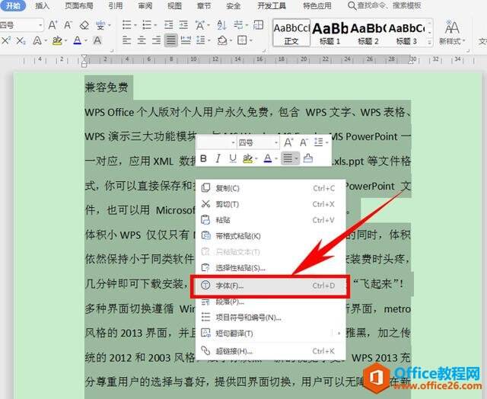Select 超链接(H)... in the context menu

pos(271,351)
